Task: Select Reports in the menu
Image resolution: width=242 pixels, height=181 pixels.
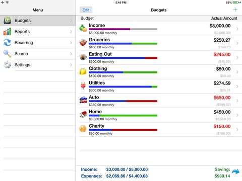Action: pyautogui.click(x=38, y=32)
